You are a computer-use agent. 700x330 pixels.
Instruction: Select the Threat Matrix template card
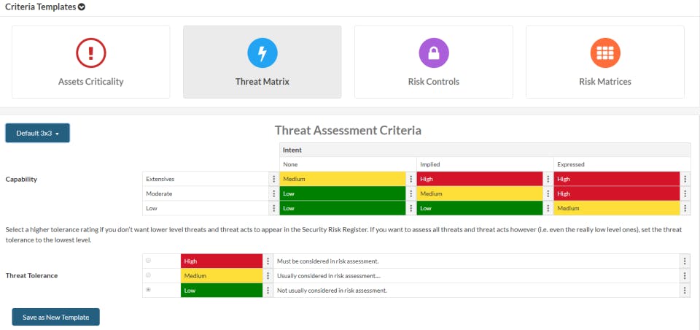[262, 62]
